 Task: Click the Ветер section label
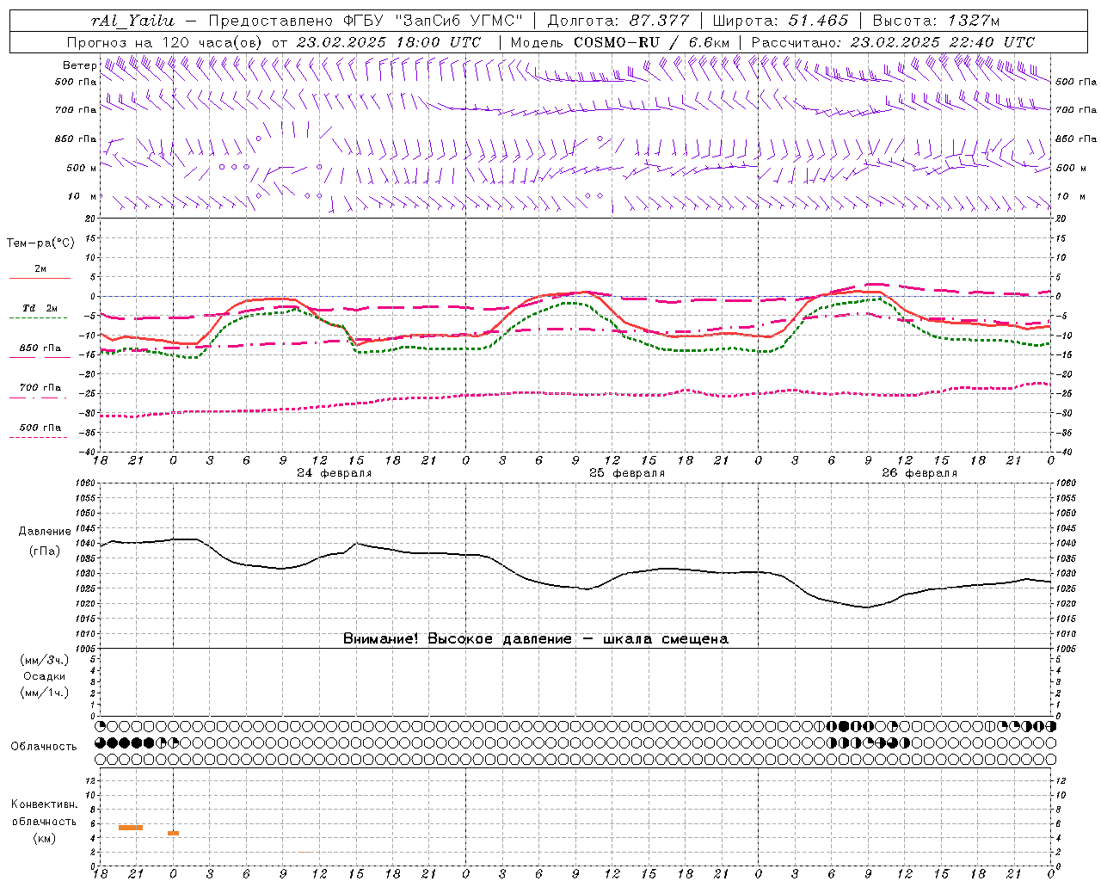pyautogui.click(x=79, y=65)
